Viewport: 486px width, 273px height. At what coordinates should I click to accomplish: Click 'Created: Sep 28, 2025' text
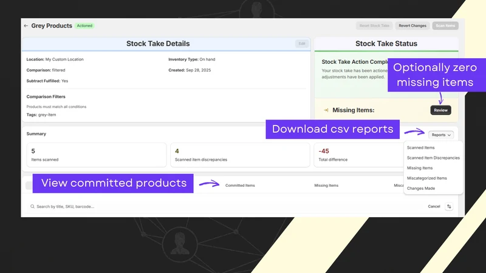click(190, 70)
